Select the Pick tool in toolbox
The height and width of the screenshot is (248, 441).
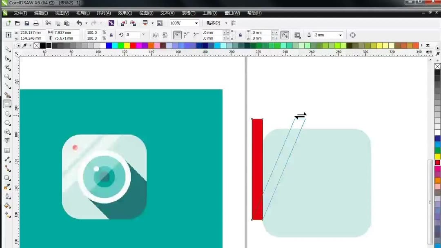7,49
